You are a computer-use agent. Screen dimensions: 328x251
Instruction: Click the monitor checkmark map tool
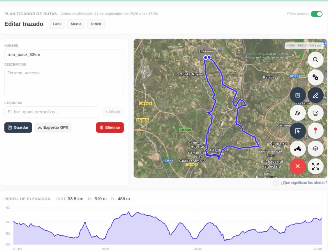(x=315, y=113)
